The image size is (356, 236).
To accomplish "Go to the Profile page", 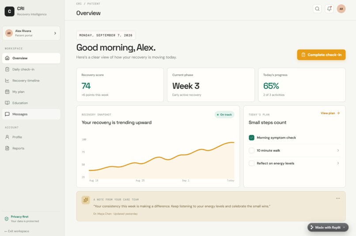I will [x=31, y=137].
